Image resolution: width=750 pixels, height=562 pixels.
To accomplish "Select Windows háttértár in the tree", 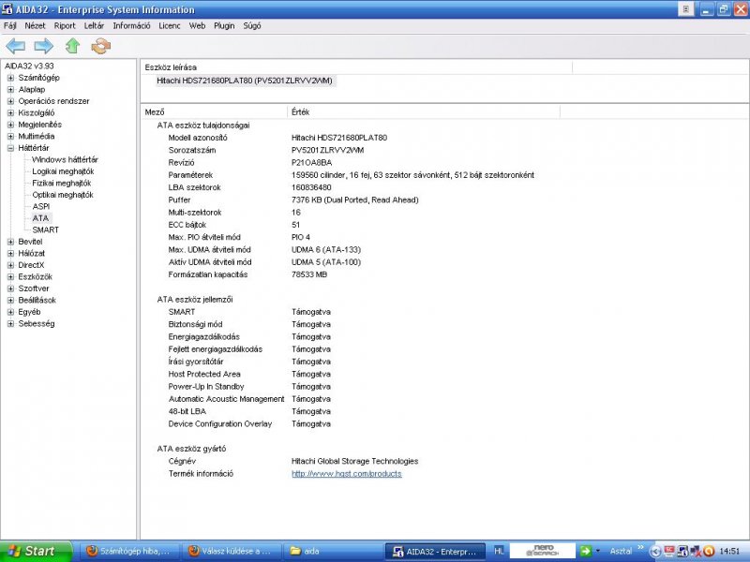I will click(65, 159).
